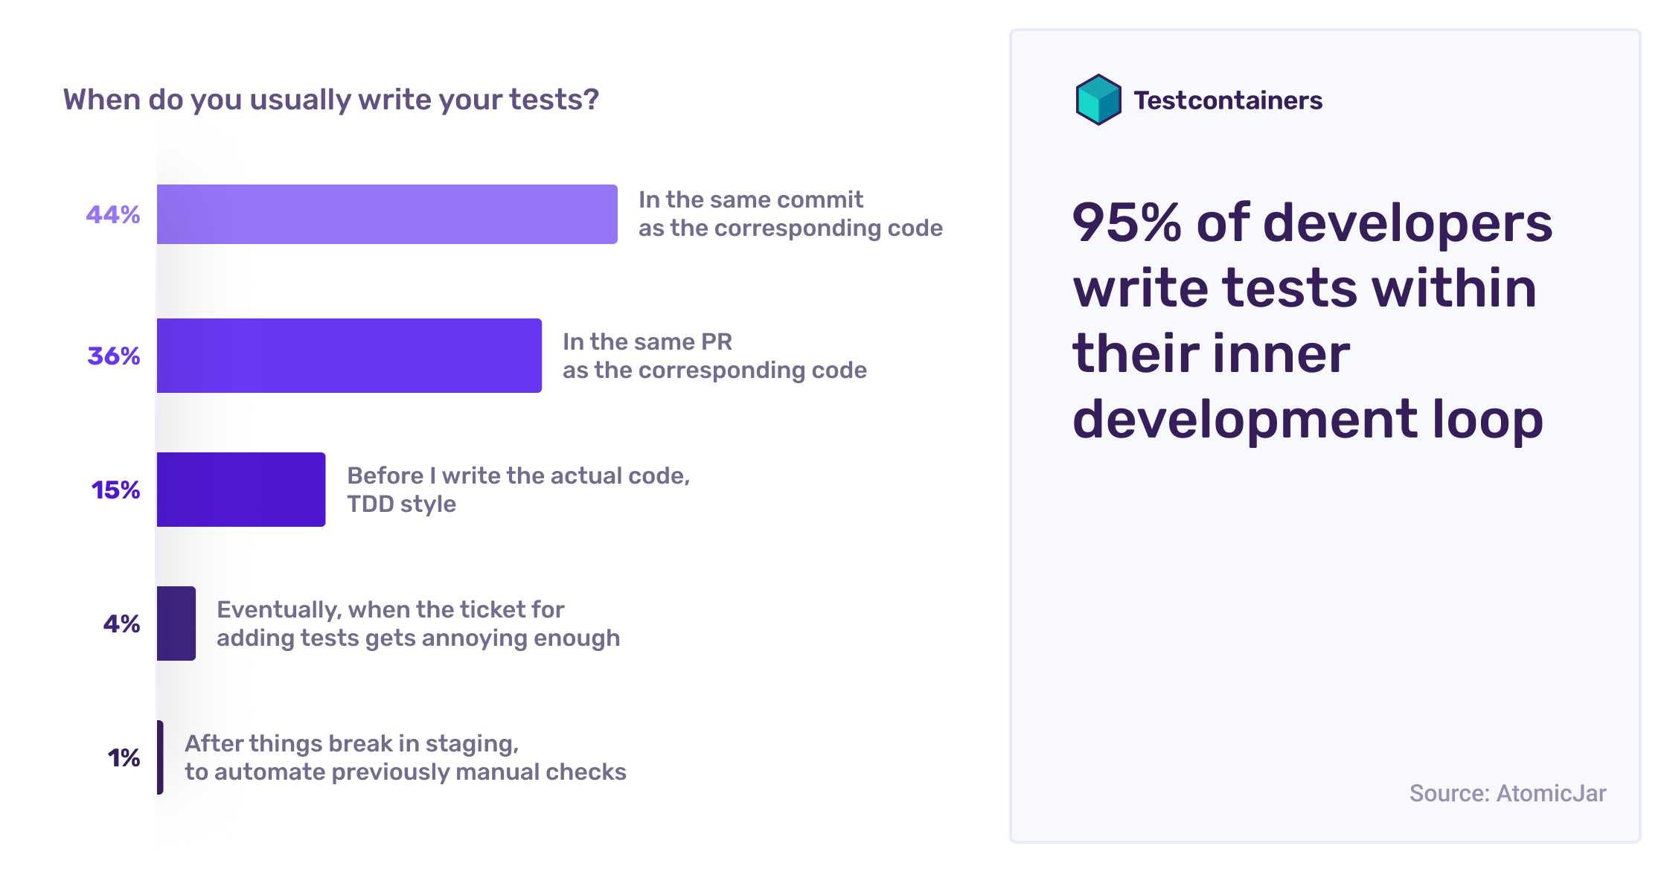Click the '95% of developers' headline
Image resolution: width=1667 pixels, height=872 pixels.
pyautogui.click(x=1313, y=321)
